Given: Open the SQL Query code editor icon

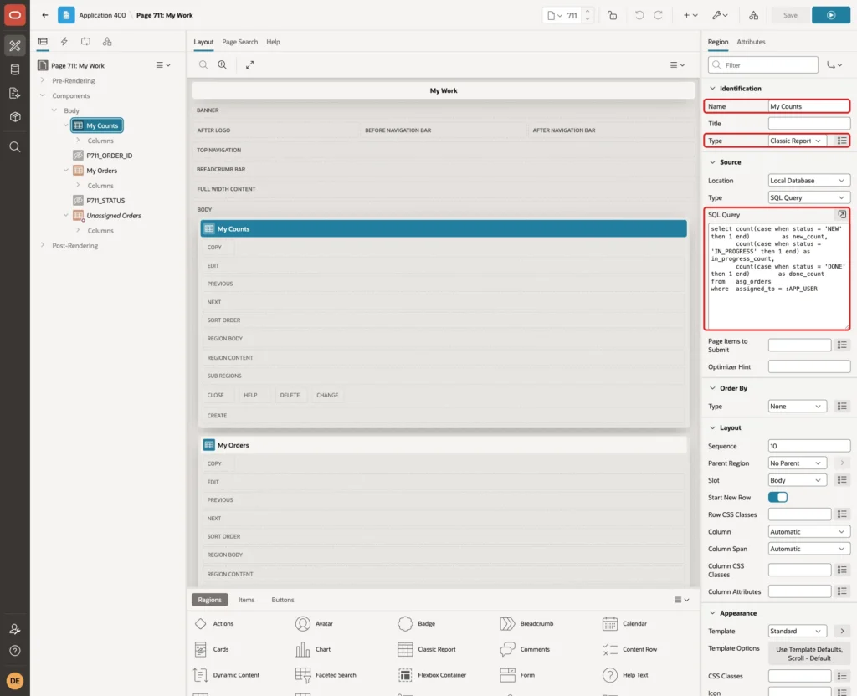Looking at the screenshot, I should click(842, 215).
